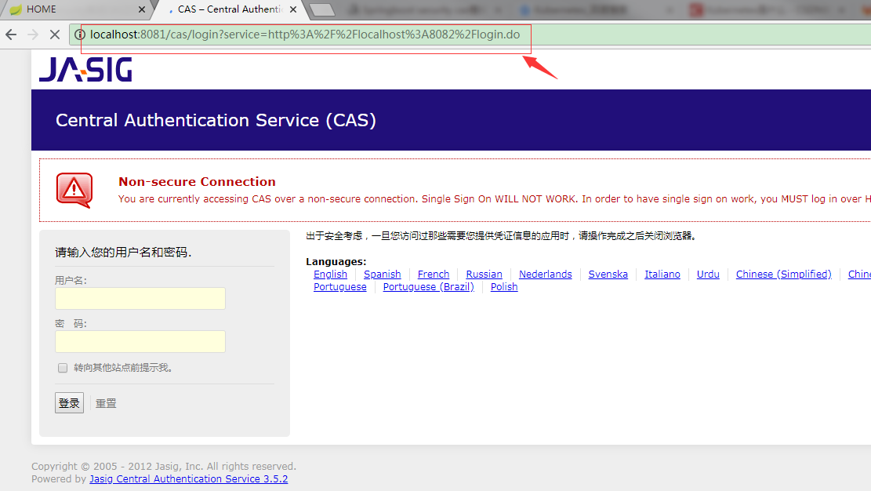This screenshot has height=491, width=871.
Task: Go back to the previous page
Action: click(11, 35)
